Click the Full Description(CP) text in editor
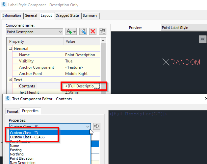 coord(138,114)
